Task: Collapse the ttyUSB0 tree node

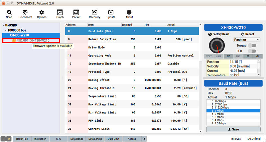Action: click(x=3, y=25)
